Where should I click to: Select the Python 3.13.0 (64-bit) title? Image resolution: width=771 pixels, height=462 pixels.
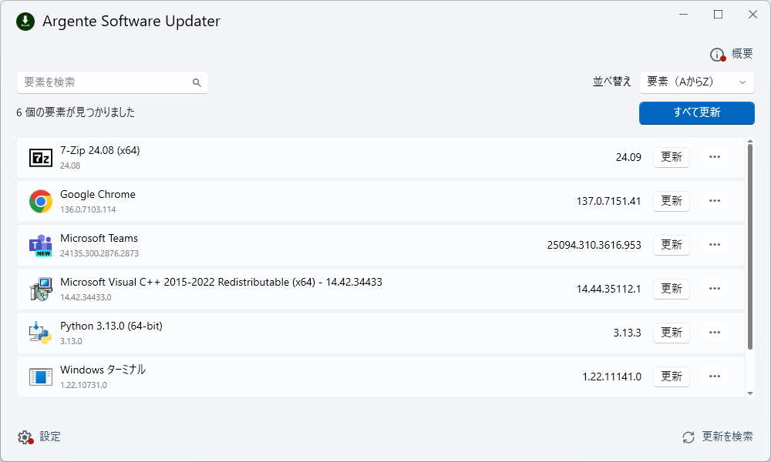111,326
